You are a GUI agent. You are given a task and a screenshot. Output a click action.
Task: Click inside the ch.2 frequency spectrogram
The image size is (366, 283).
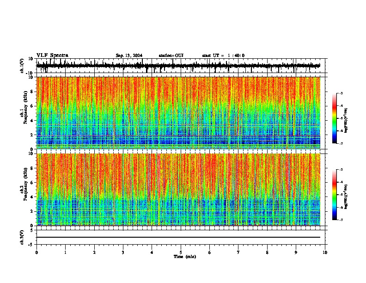178,190
